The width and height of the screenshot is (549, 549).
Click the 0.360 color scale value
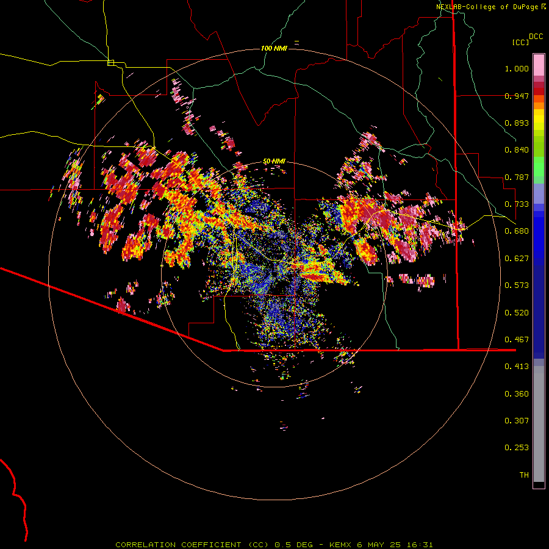517,394
